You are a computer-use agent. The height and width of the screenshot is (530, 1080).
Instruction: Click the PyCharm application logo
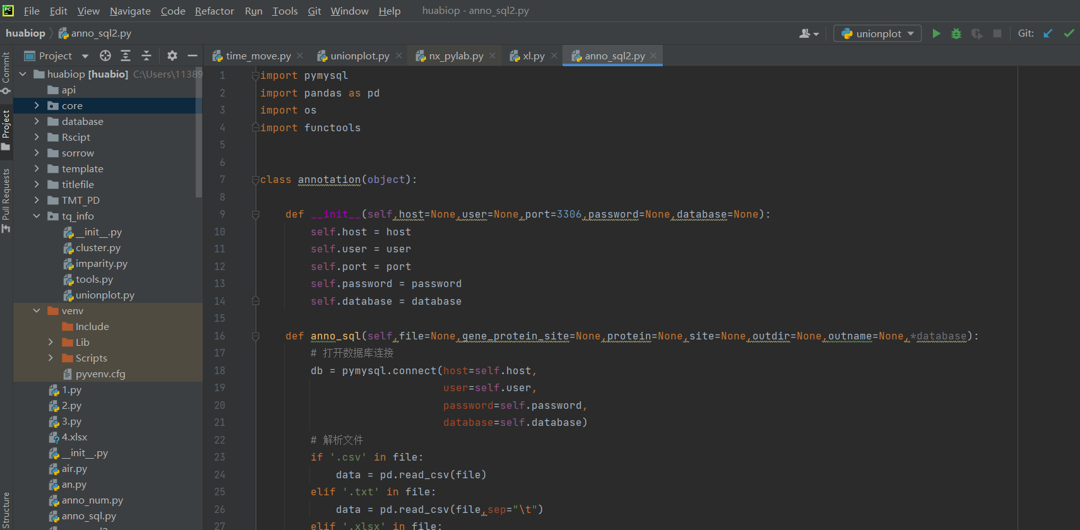coord(8,10)
